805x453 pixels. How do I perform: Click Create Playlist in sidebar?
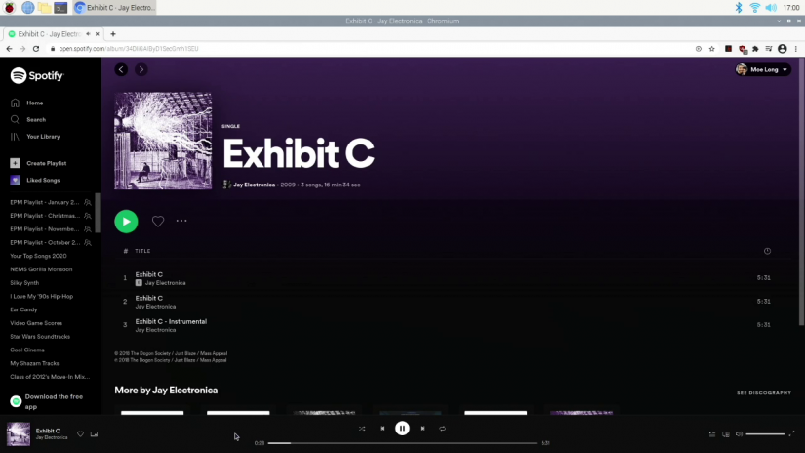38,163
